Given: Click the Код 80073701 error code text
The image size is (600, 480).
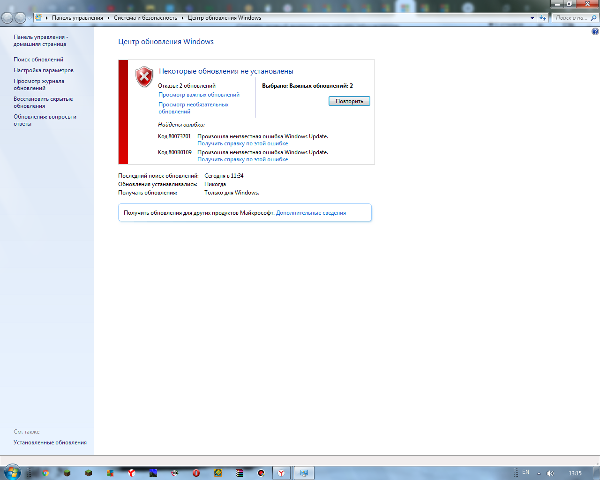Looking at the screenshot, I should point(174,136).
